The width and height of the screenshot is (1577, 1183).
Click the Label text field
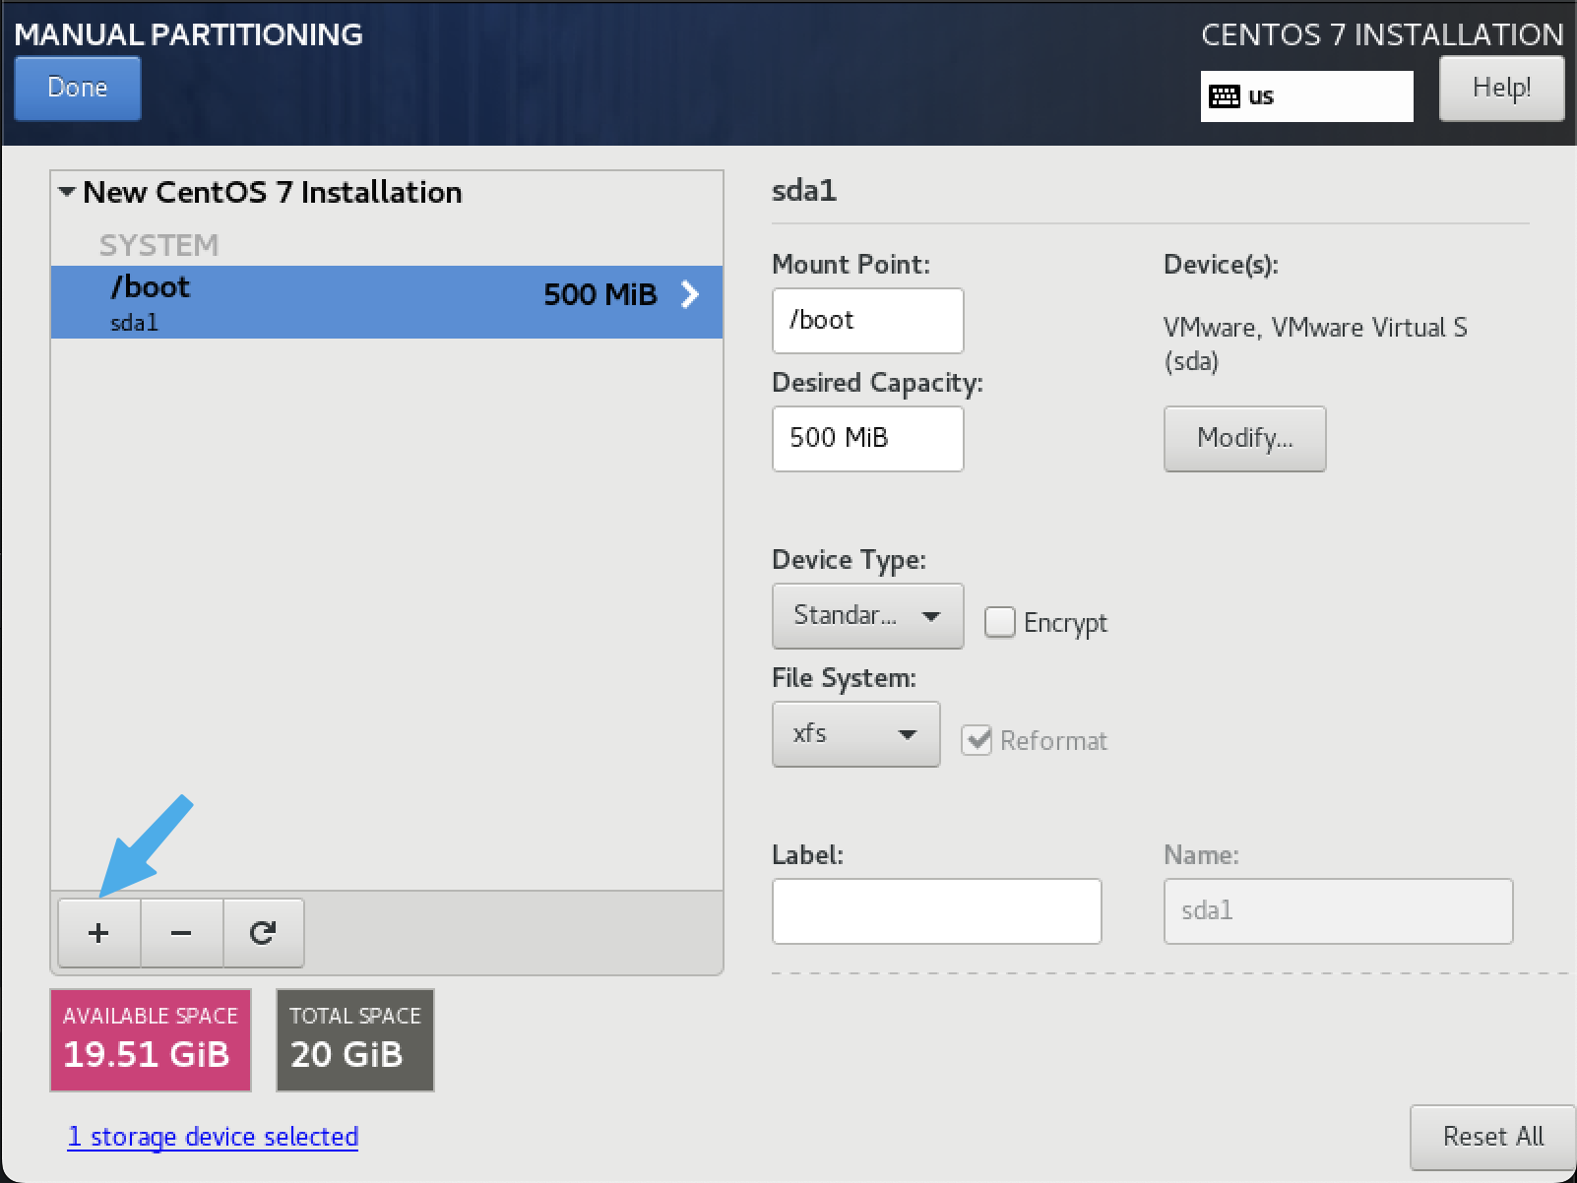point(935,910)
